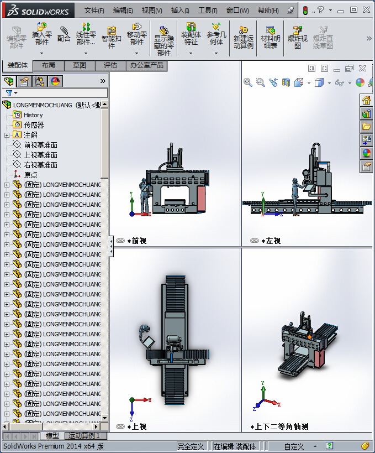This screenshot has height=453, width=375.
Task: Expand the 注解 annotations tree node
Action: 7,135
